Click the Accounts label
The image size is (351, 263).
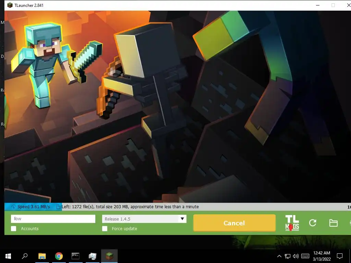[30, 228]
